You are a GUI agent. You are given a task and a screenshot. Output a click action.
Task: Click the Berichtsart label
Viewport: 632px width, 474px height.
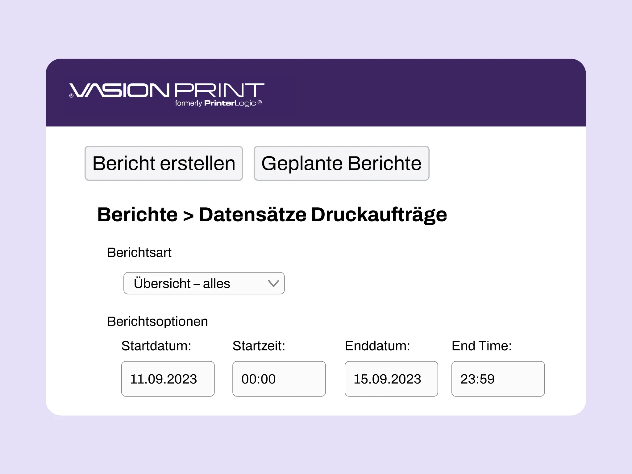coord(139,252)
